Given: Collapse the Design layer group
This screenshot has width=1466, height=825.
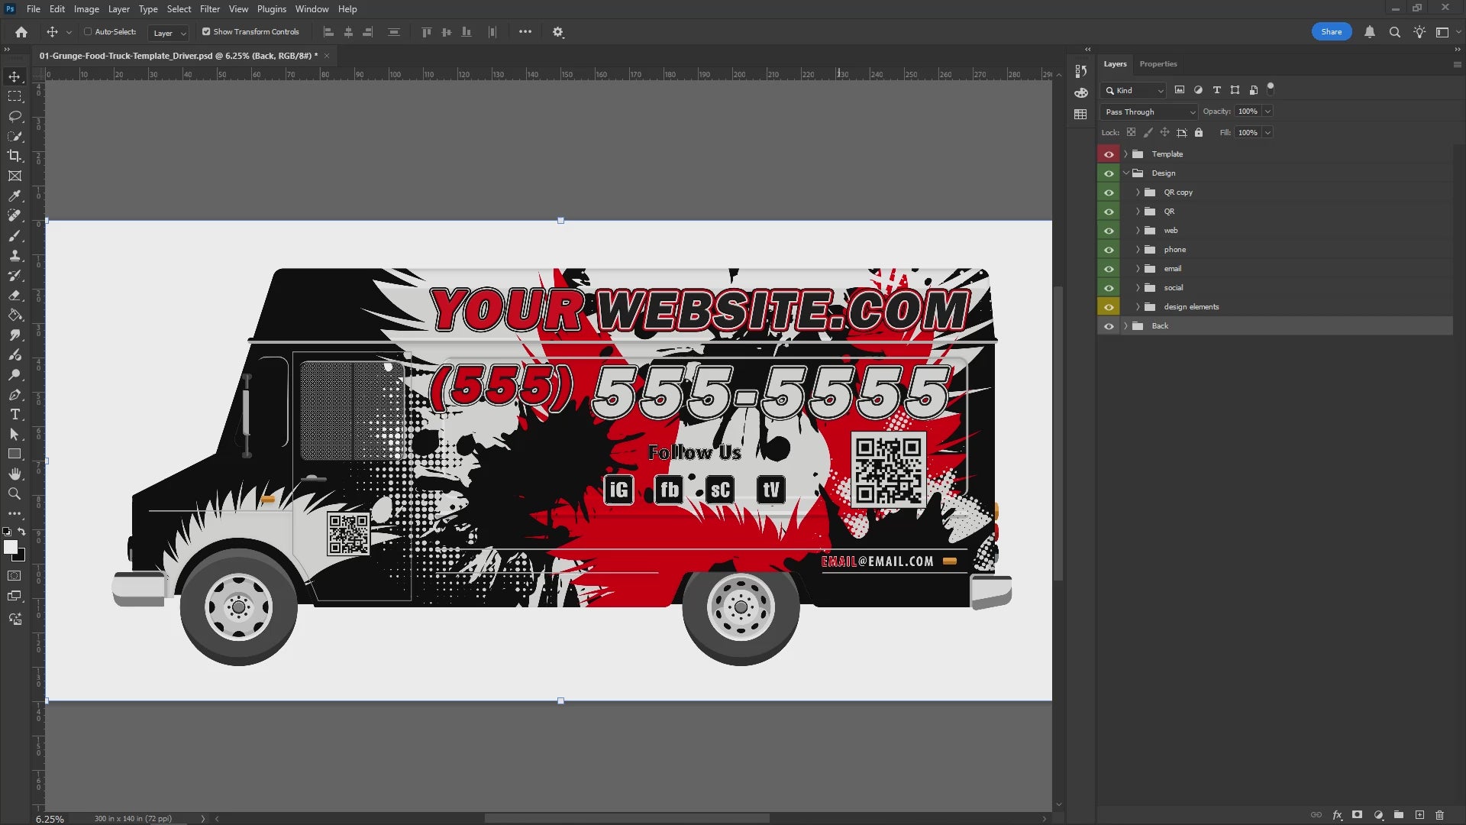Looking at the screenshot, I should [1125, 173].
